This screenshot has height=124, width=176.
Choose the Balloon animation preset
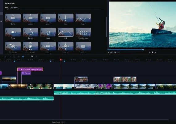tap(31, 32)
